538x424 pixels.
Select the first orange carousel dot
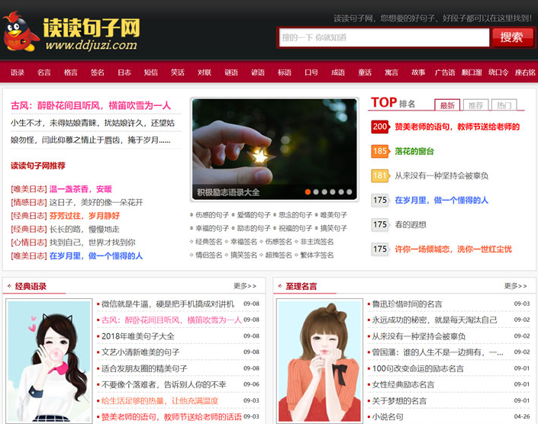(309, 192)
